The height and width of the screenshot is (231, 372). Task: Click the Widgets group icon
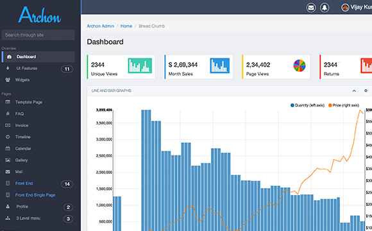click(8, 80)
